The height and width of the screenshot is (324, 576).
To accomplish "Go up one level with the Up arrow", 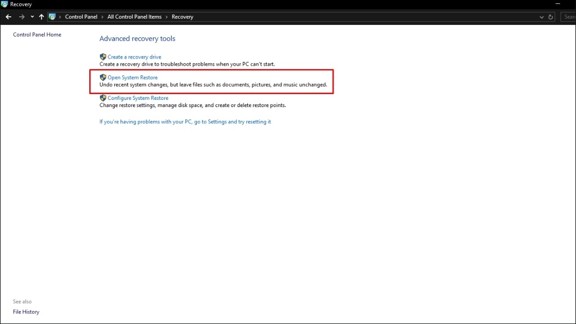I will coord(41,17).
